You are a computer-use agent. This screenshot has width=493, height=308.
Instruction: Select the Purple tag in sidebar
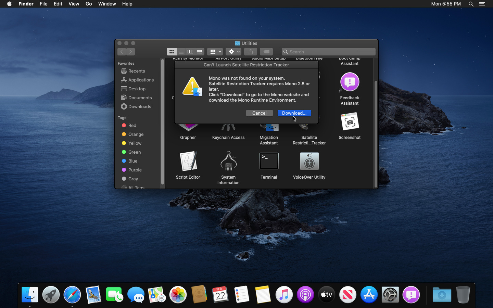[x=135, y=170]
